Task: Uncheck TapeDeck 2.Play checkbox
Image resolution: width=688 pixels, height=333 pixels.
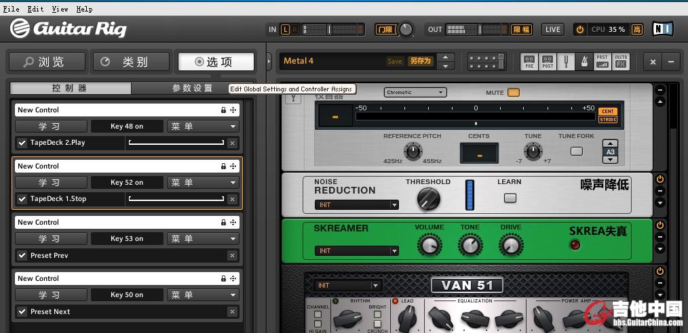Action: 22,143
